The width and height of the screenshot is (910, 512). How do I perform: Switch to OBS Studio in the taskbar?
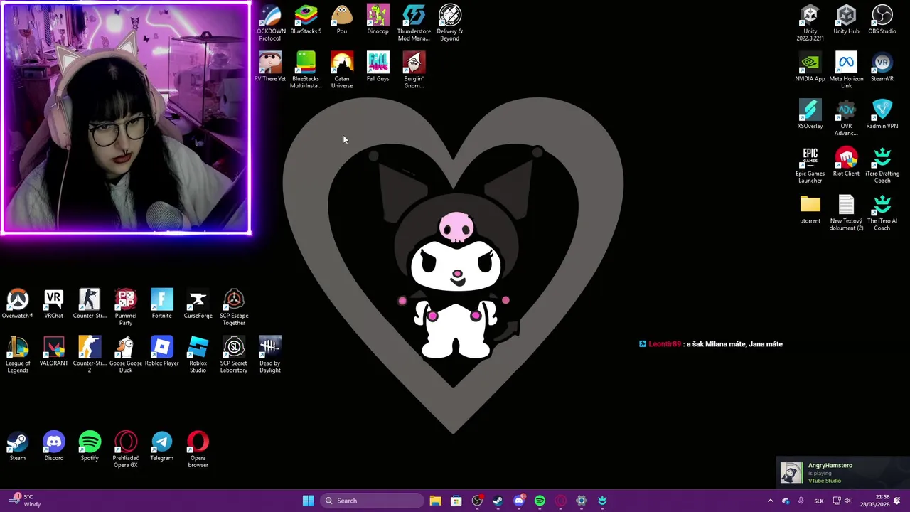click(x=477, y=501)
